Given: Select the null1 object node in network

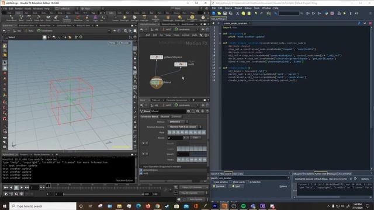Looking at the screenshot, I should 181,64.
